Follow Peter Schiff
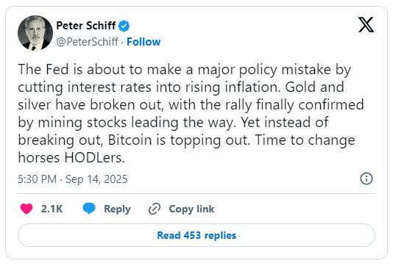This screenshot has width=393, height=266. pyautogui.click(x=144, y=42)
